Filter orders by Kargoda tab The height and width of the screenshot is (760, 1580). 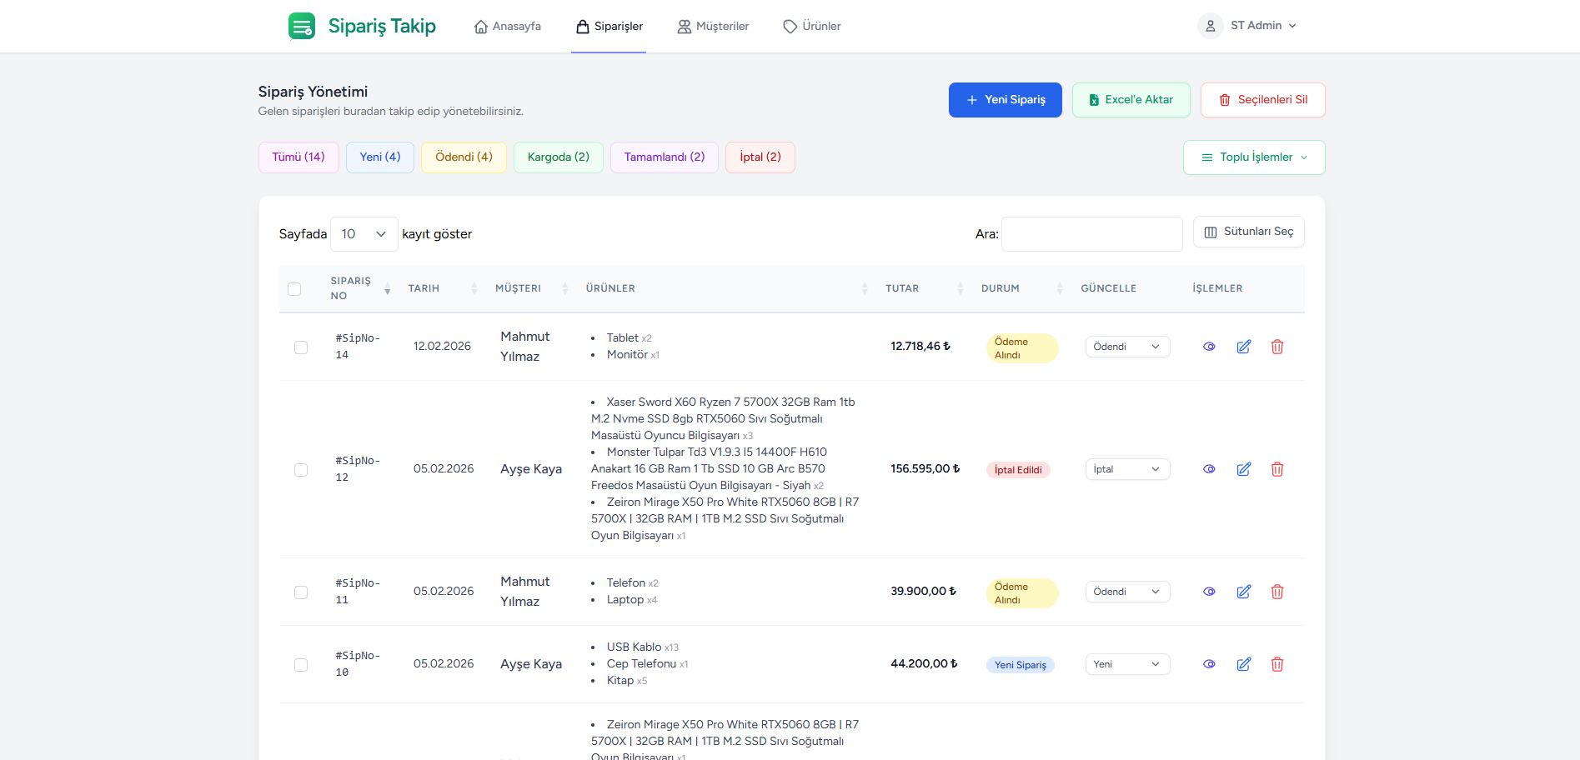tap(558, 157)
